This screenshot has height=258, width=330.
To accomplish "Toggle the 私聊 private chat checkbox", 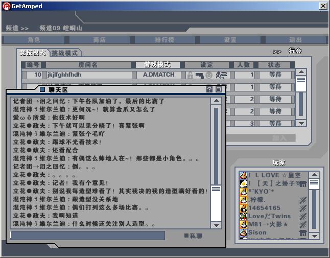I will tap(187, 236).
